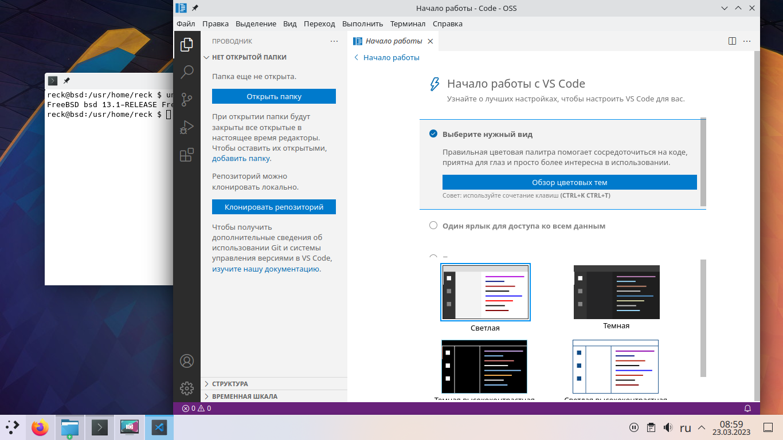
Task: Open the Выделение menu
Action: coord(256,23)
